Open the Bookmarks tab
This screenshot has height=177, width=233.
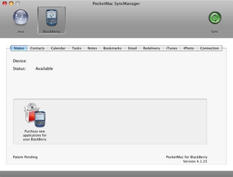pos(112,48)
